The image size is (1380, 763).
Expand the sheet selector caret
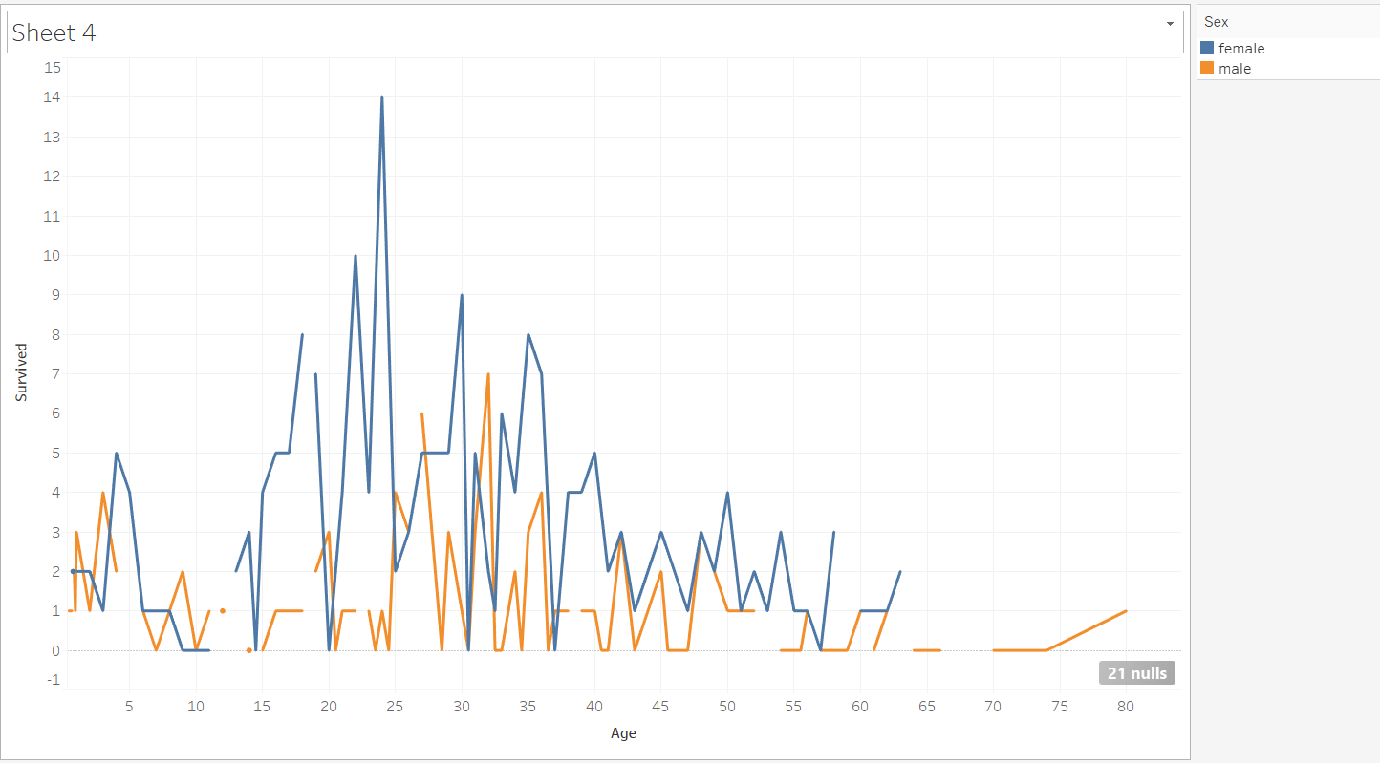(1171, 24)
